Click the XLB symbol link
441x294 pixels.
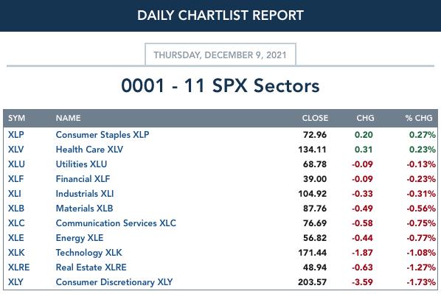pyautogui.click(x=16, y=209)
